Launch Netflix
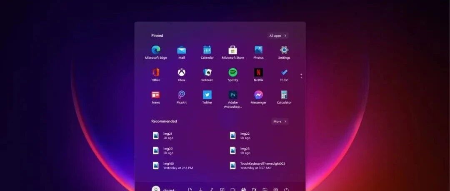 coord(258,74)
